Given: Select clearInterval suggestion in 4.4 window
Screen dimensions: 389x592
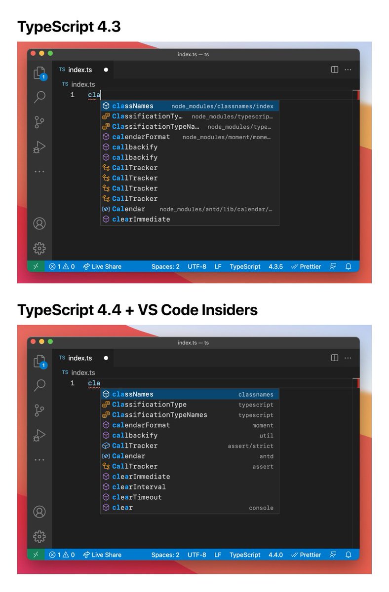Looking at the screenshot, I should [x=190, y=487].
